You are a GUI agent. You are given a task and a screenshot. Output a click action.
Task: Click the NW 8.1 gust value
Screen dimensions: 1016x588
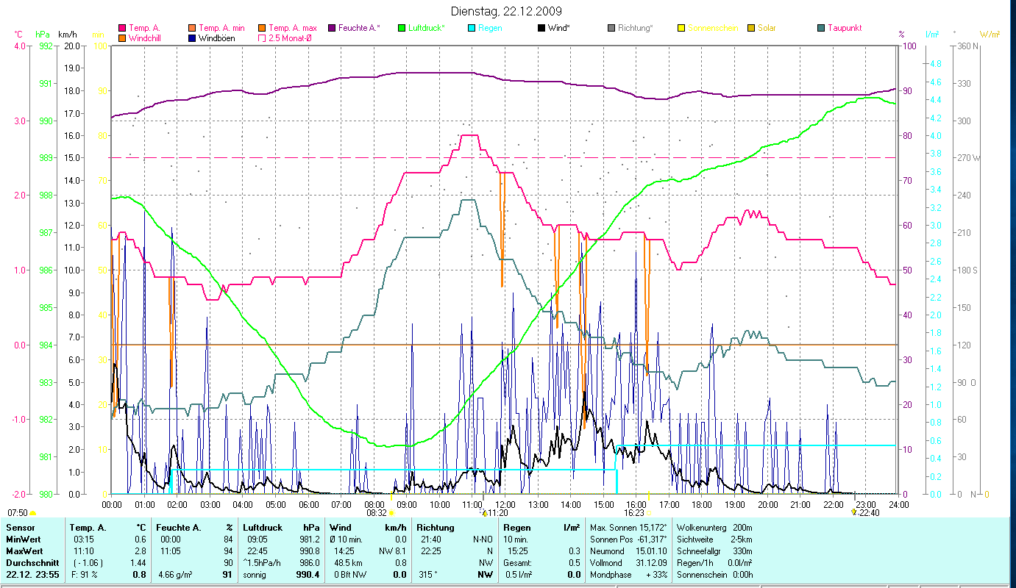coord(392,551)
